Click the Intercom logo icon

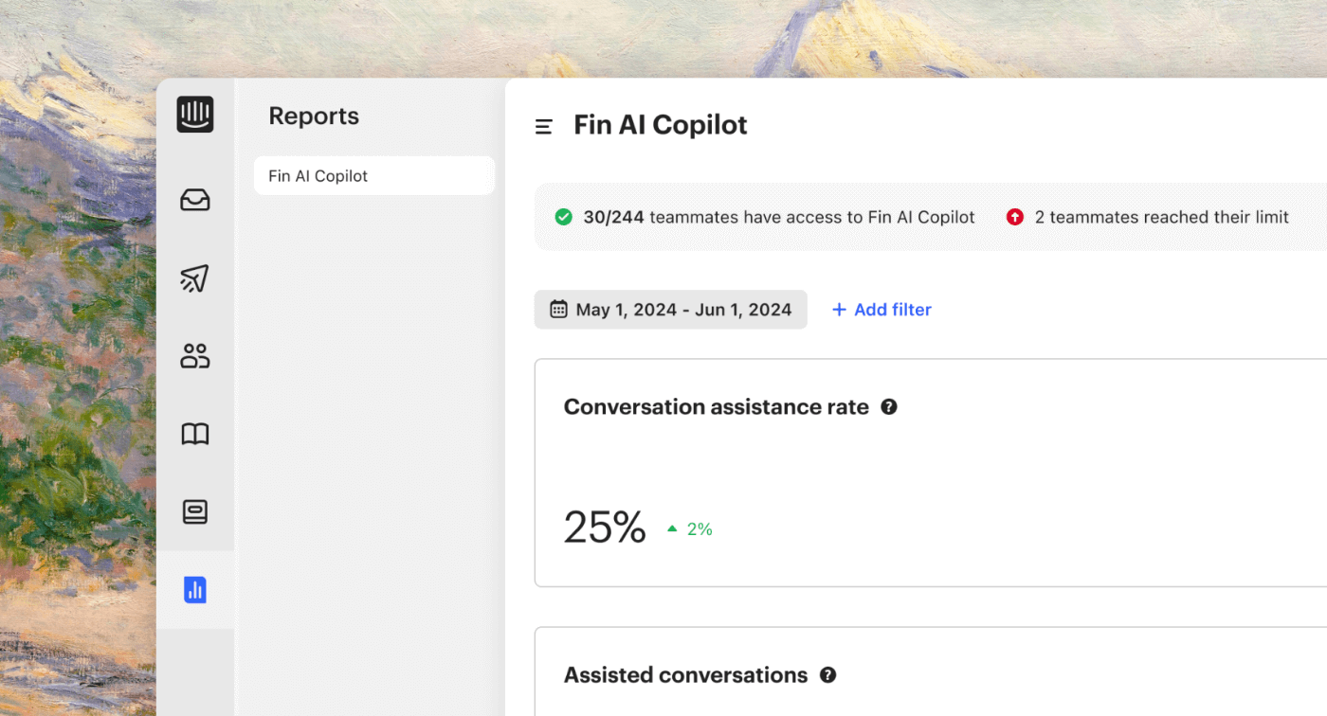(x=194, y=115)
